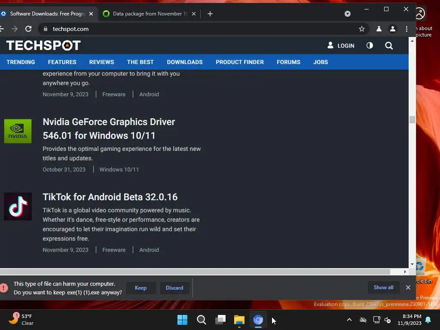Open Nvidia GeForce Graphics Driver 546.01 link
440x330 pixels.
(109, 128)
